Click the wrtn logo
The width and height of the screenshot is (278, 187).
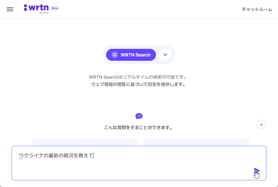[36, 9]
